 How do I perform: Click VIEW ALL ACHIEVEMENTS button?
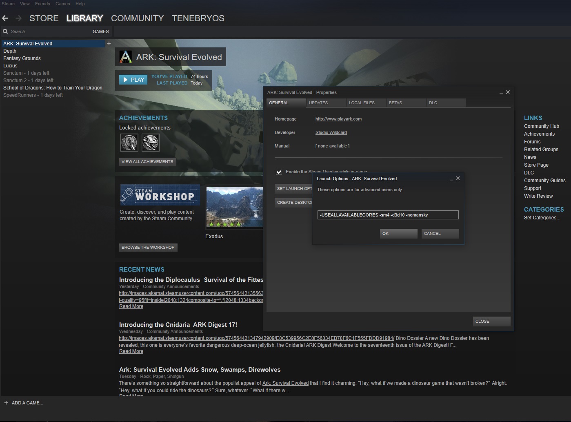pyautogui.click(x=147, y=162)
